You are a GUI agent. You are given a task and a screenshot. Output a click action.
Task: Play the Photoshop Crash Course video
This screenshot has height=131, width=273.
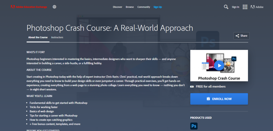click(x=219, y=65)
